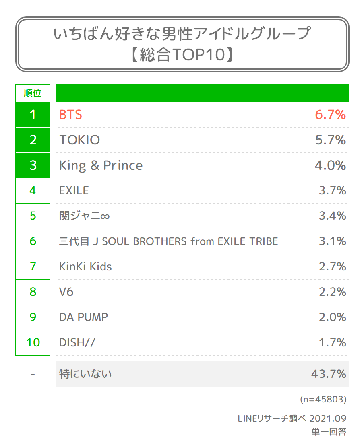Select the EXILE group name
The height and width of the screenshot is (447, 364).
74,190
